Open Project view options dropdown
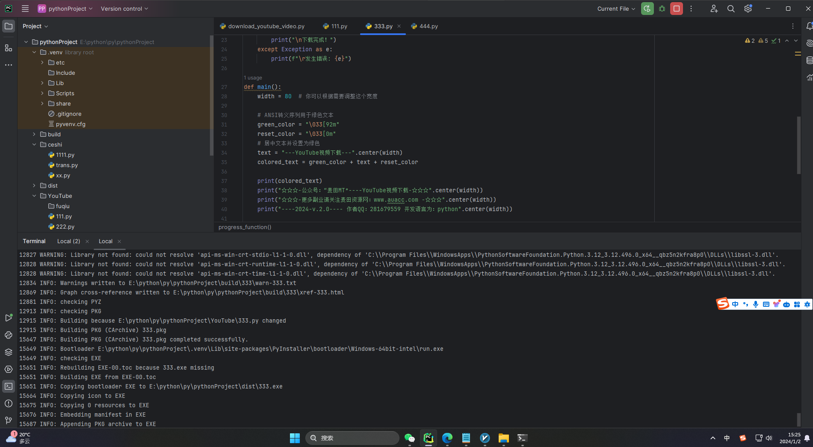Screen dimensions: 813x447 pos(35,26)
